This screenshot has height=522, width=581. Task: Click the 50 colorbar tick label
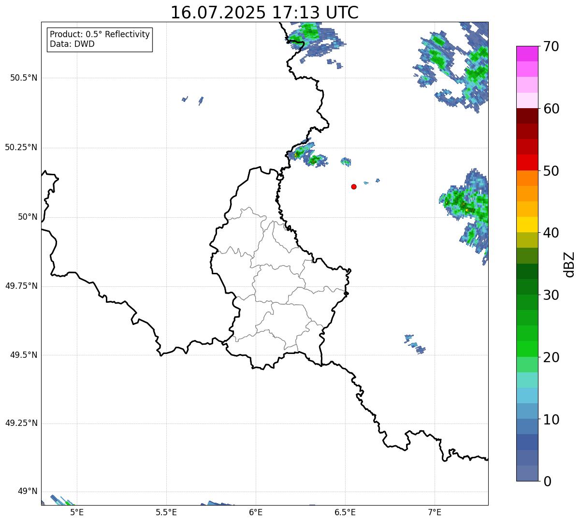pos(551,171)
